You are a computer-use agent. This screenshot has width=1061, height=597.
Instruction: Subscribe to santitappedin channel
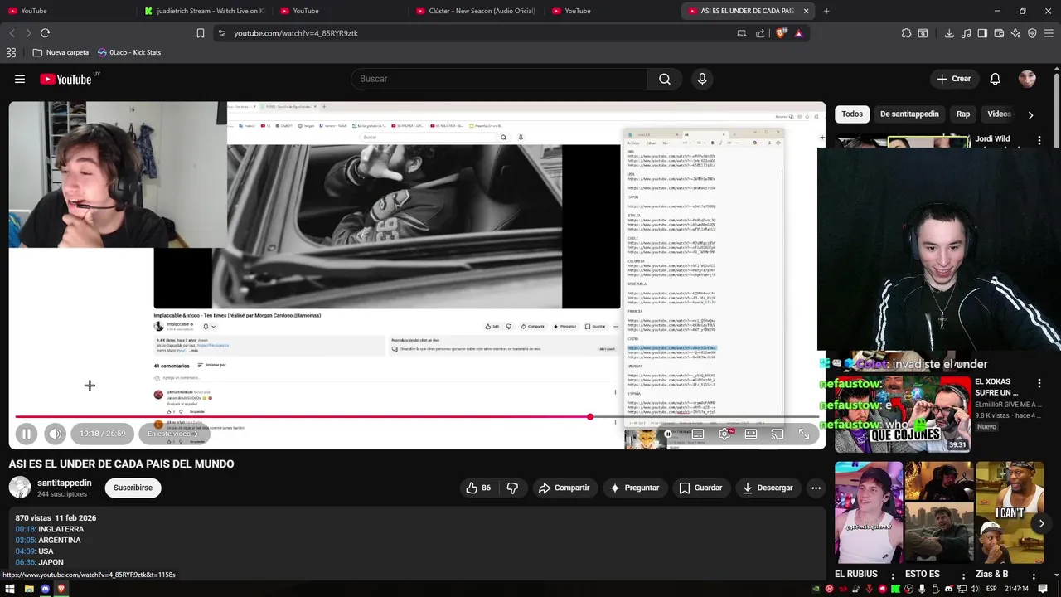tap(133, 488)
